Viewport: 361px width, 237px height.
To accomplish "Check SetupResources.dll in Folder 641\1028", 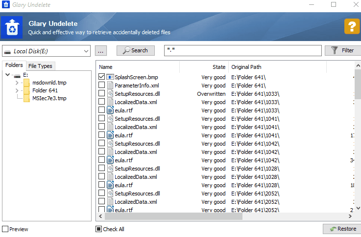I will 101,168.
